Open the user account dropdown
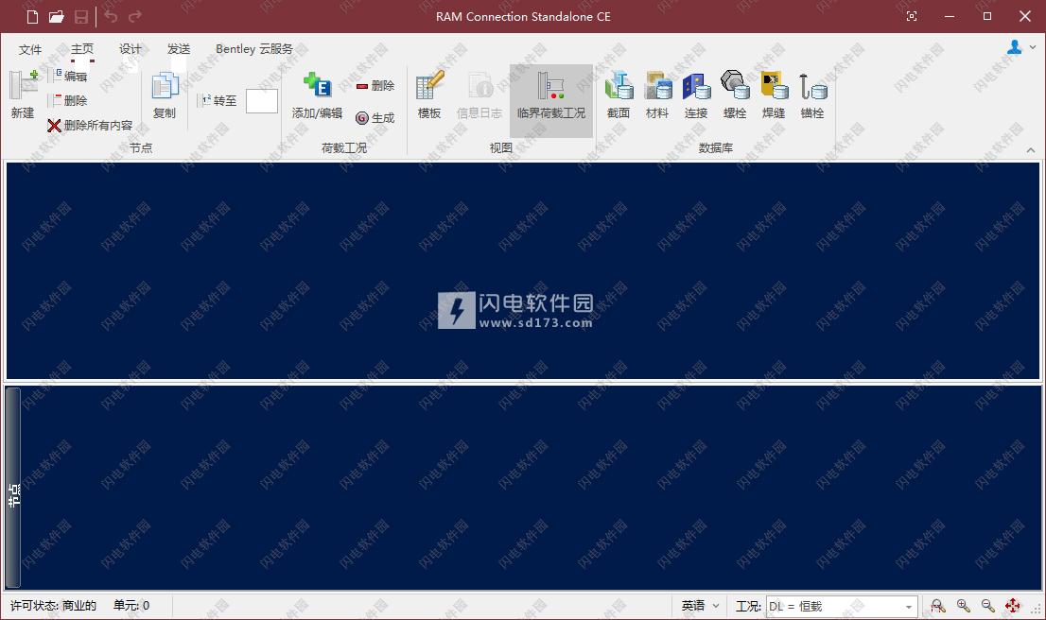 point(1021,47)
